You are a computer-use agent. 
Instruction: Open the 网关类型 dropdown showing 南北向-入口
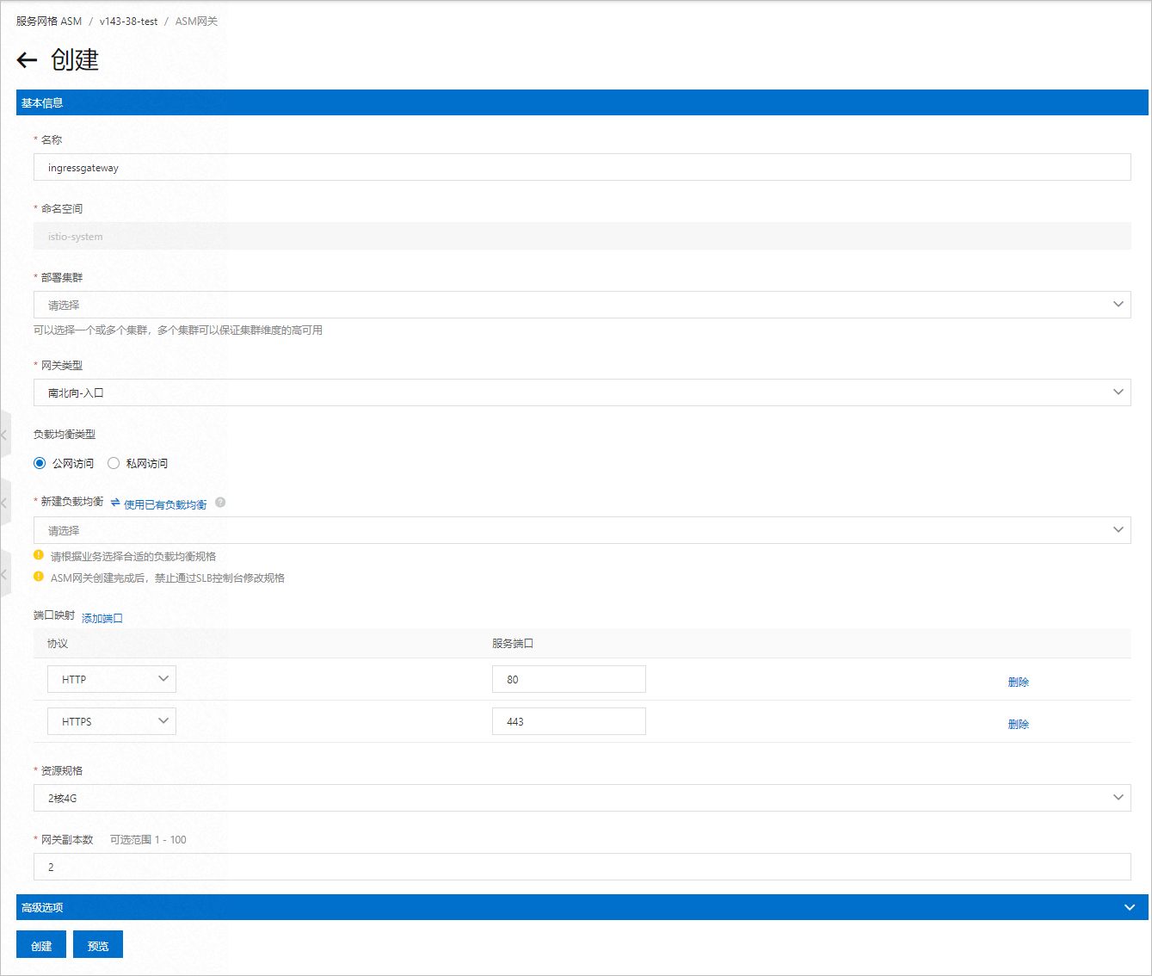(x=582, y=392)
